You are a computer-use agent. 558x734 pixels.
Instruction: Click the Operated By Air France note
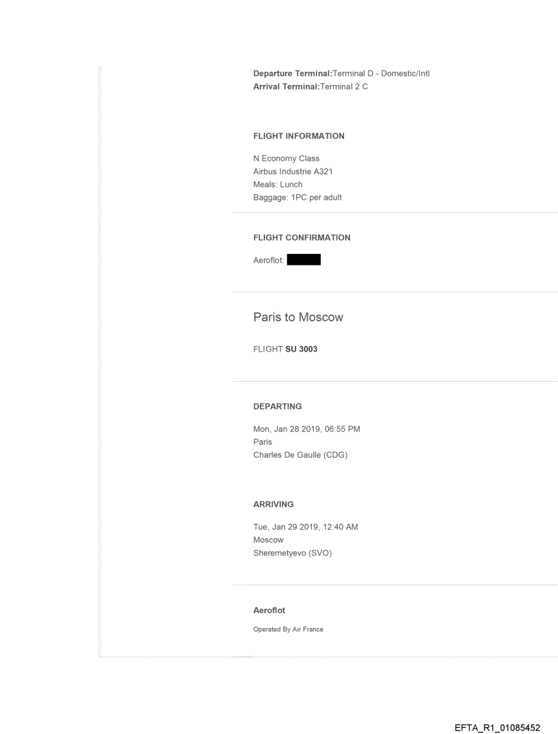[288, 629]
